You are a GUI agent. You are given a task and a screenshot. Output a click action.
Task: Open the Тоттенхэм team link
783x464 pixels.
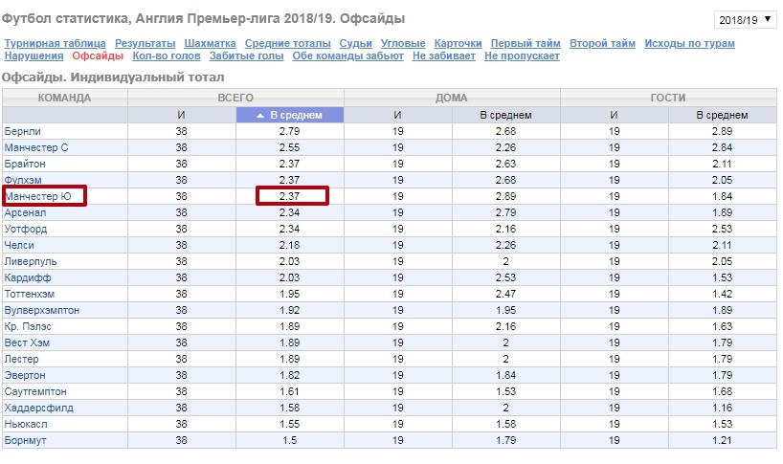coord(30,294)
